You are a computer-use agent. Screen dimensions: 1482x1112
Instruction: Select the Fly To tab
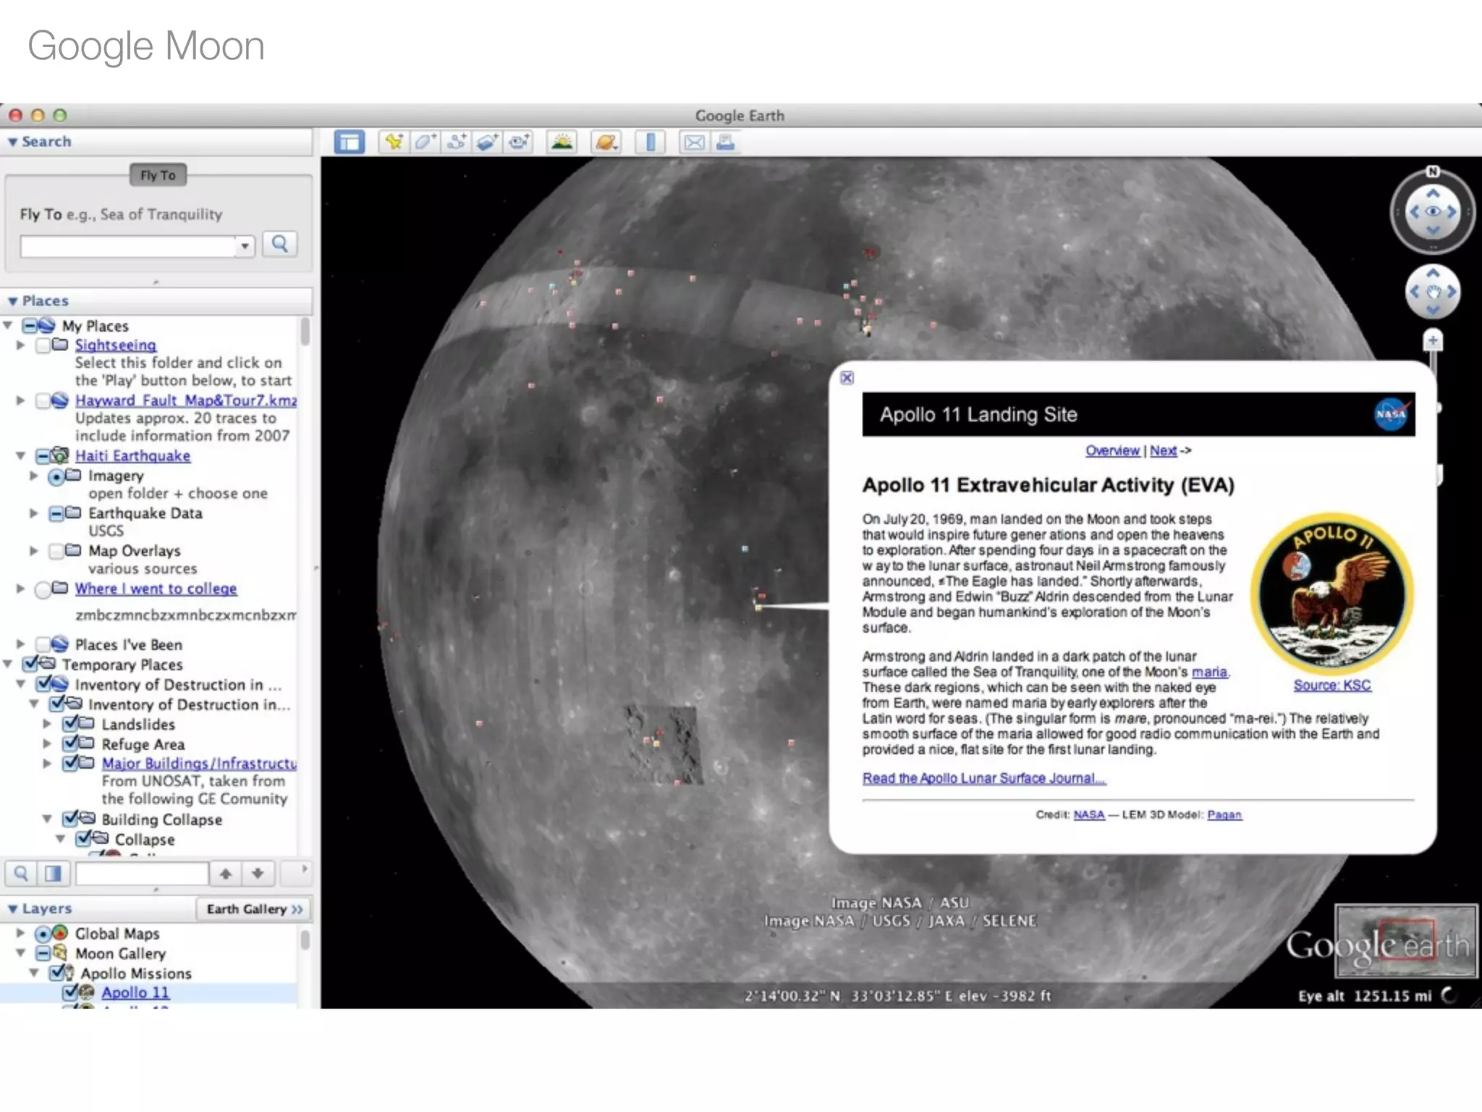158,175
